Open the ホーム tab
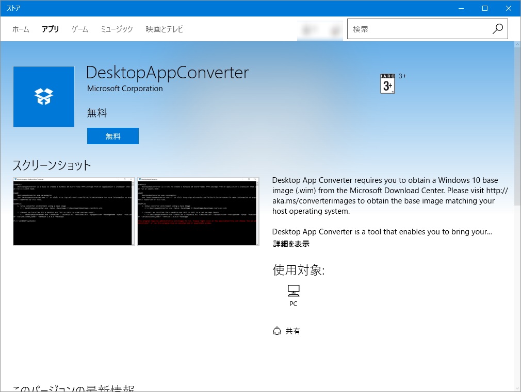The width and height of the screenshot is (521, 392). [21, 29]
